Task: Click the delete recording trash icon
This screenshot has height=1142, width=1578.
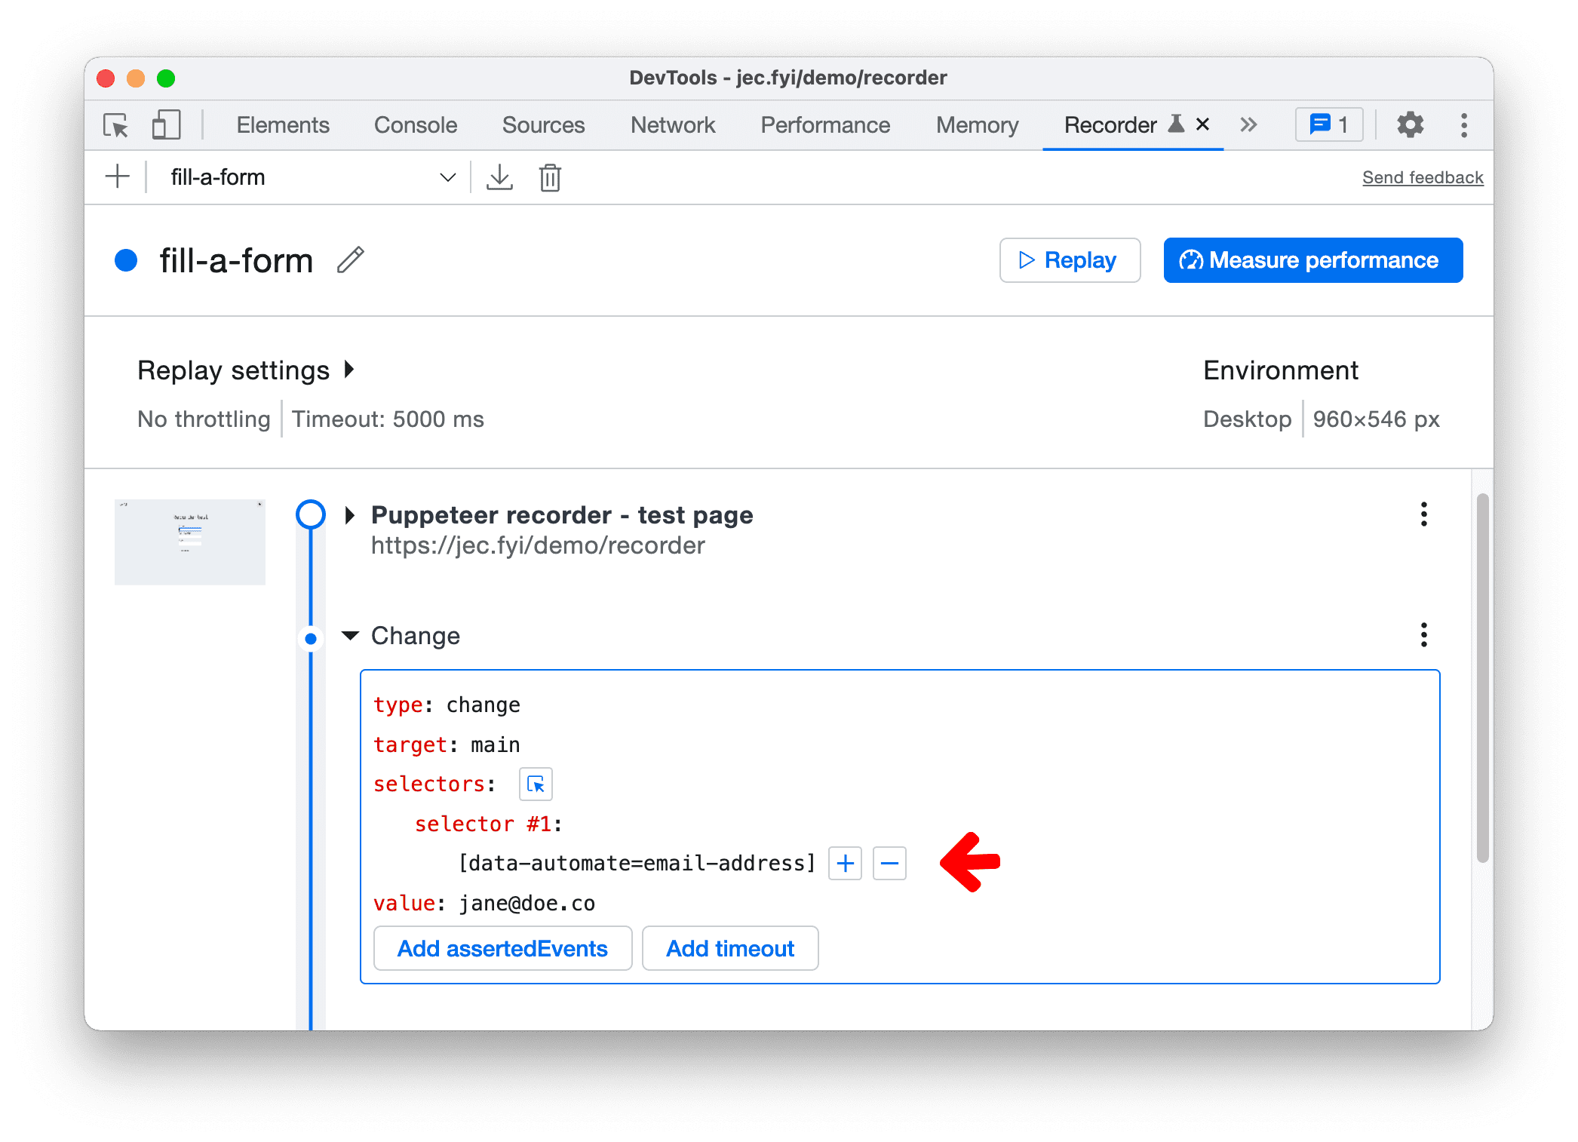Action: click(551, 177)
